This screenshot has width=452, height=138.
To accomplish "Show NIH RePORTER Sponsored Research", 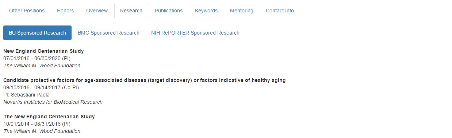I will tap(195, 33).
